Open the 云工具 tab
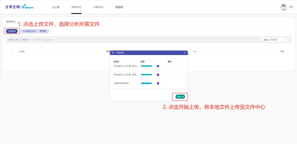Viewport: 297px width, 144px height. pyautogui.click(x=56, y=7)
